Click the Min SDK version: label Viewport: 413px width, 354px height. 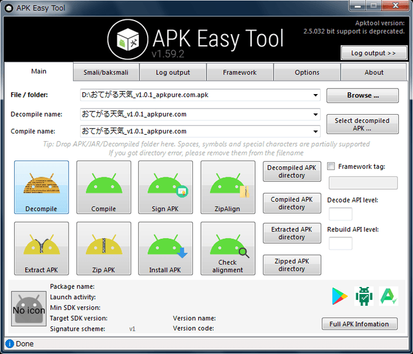pyautogui.click(x=76, y=308)
